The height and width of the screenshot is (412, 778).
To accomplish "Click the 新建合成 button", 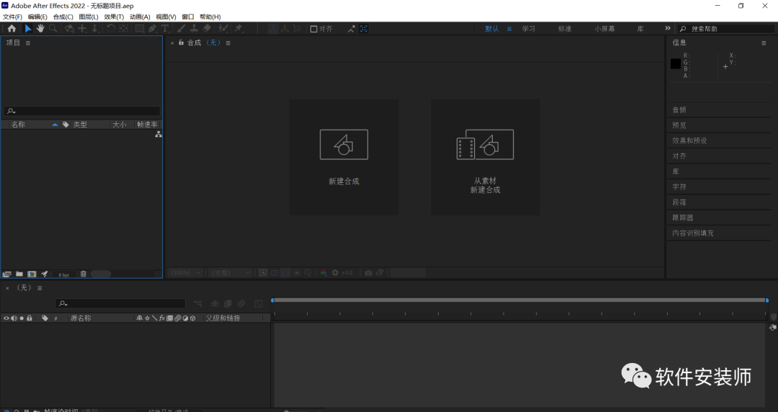I will point(344,157).
